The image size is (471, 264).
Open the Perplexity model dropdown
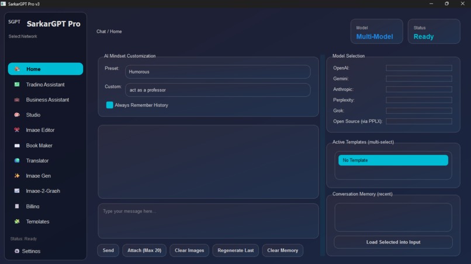[x=419, y=100]
